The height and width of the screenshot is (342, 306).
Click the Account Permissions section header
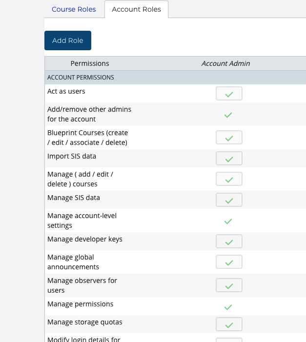coord(81,78)
